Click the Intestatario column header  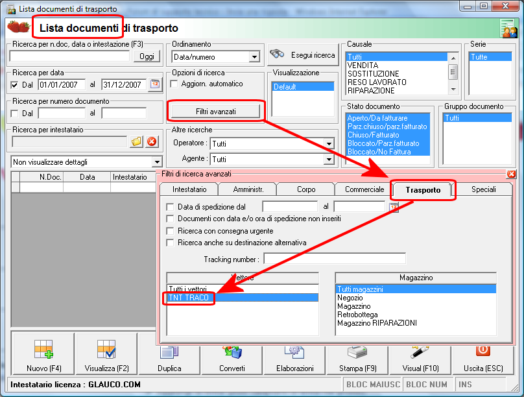coord(134,177)
